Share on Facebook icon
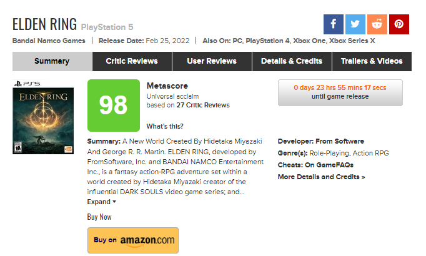The width and height of the screenshot is (426, 256). [334, 24]
